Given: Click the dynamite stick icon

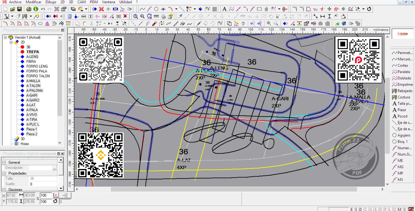Looking at the screenshot, I should point(155,23).
